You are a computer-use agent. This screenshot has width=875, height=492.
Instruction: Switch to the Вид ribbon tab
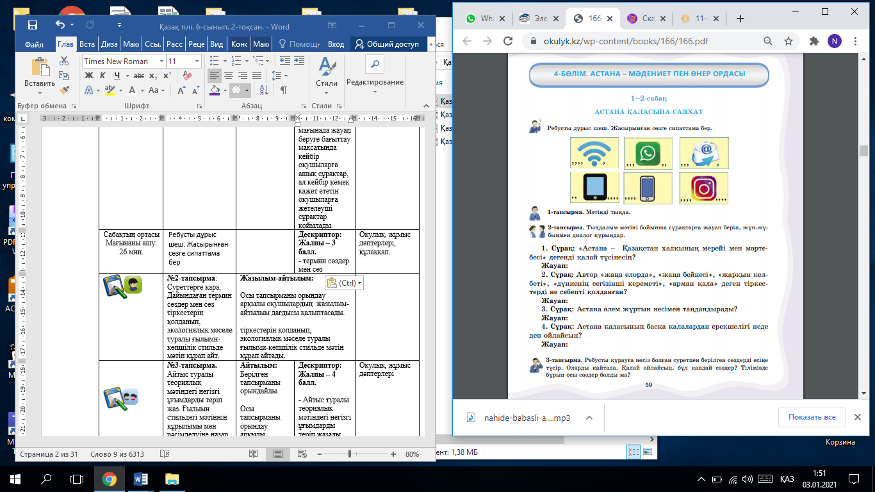(217, 44)
